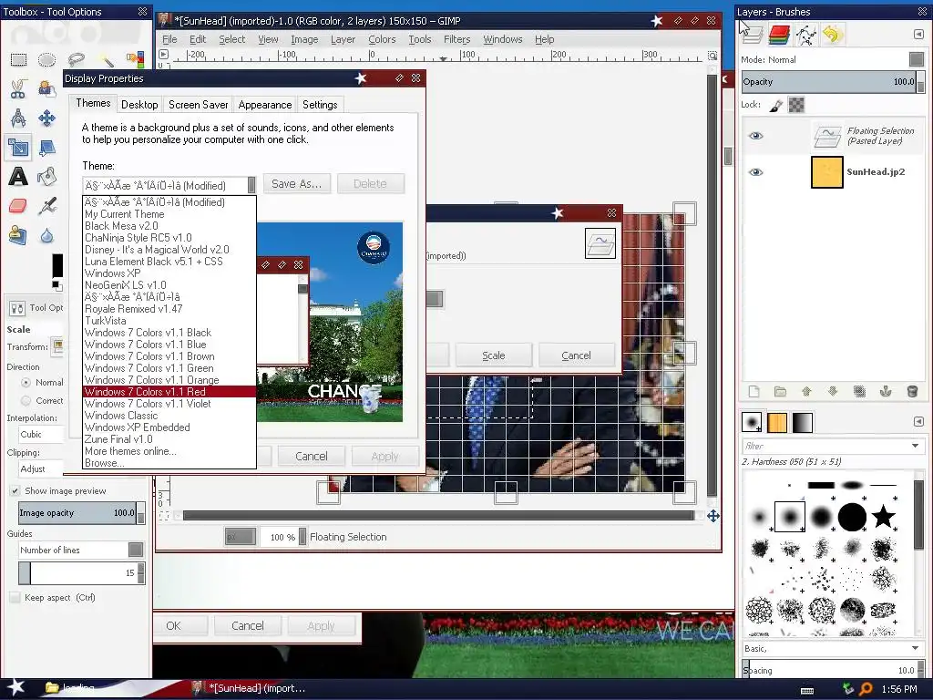Anchor the floating layer
The height and width of the screenshot is (700, 933).
886,391
